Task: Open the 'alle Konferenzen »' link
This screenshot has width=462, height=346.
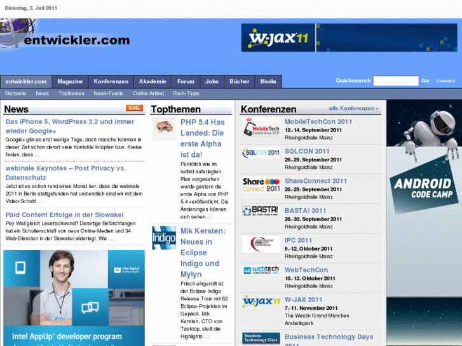Action: point(353,109)
